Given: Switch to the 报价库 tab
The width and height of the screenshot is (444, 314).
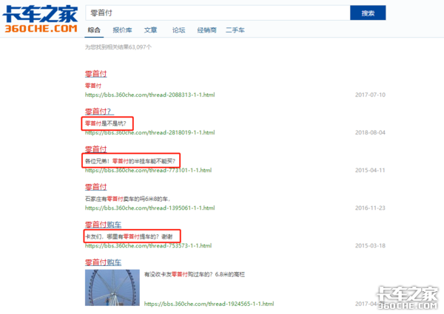Looking at the screenshot, I should pos(121,30).
